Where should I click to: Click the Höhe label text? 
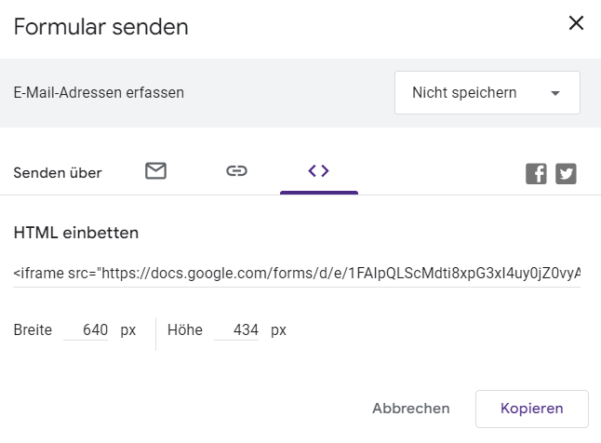click(185, 329)
